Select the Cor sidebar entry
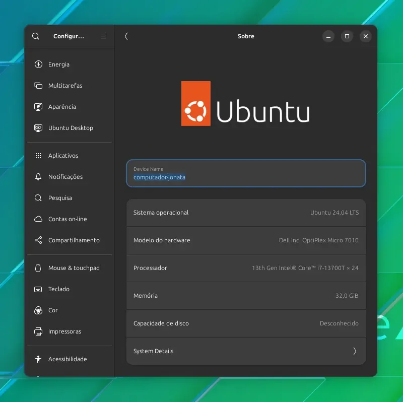Viewport: 403px width, 402px height. point(70,310)
